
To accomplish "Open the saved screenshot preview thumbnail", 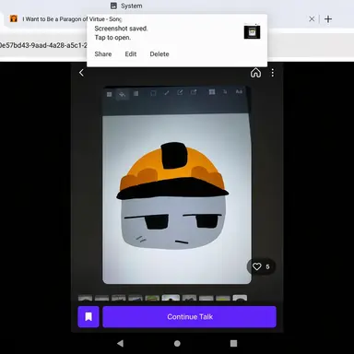I will [x=252, y=32].
